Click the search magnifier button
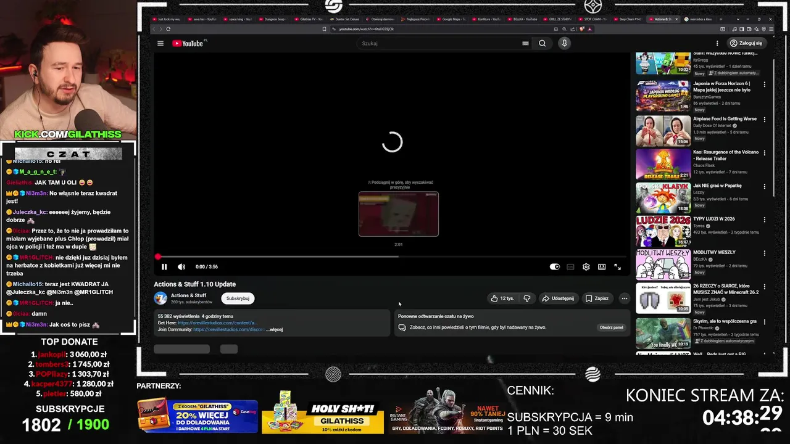The image size is (790, 444). point(542,43)
